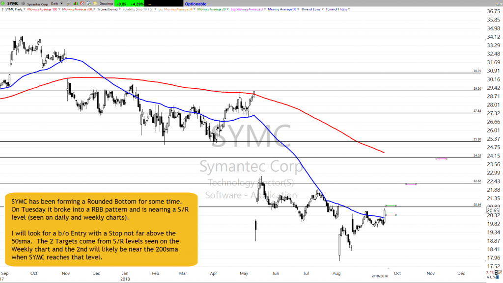Click the Oct 2018 time axis label
Viewport: 503px width, 283px height.
point(397,273)
